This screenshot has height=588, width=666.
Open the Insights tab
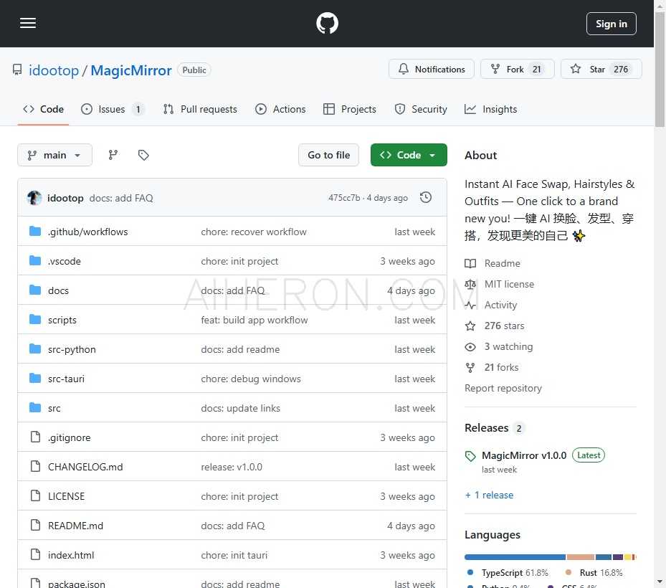[491, 109]
